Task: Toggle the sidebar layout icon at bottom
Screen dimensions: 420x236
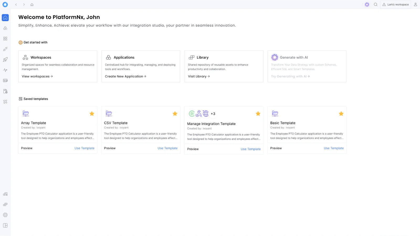Action: [x=5, y=226]
